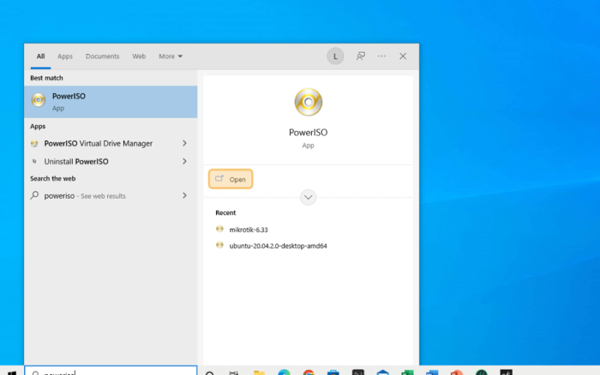The width and height of the screenshot is (600, 375).
Task: Focus the taskbar search box containing poweriso
Action: (x=110, y=370)
